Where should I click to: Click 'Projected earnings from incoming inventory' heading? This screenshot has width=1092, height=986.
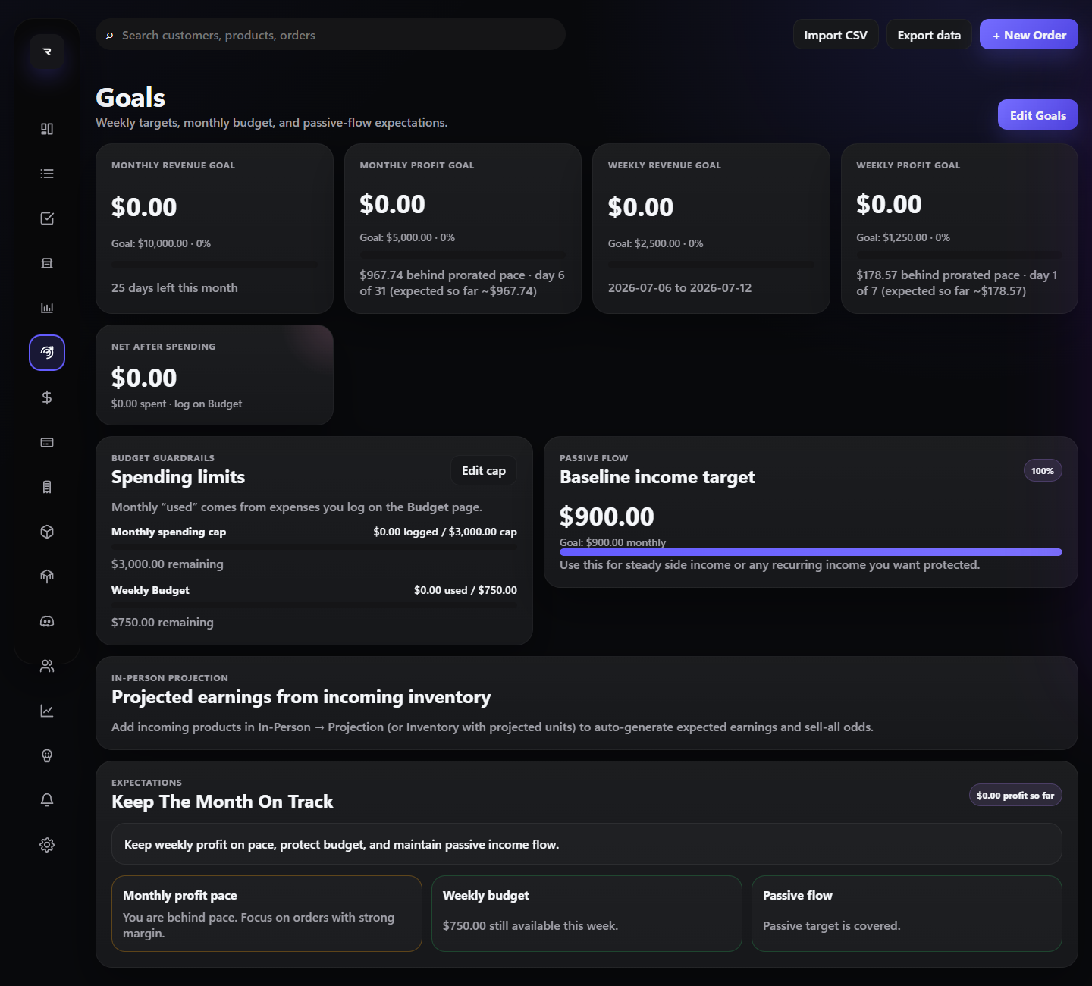point(301,697)
